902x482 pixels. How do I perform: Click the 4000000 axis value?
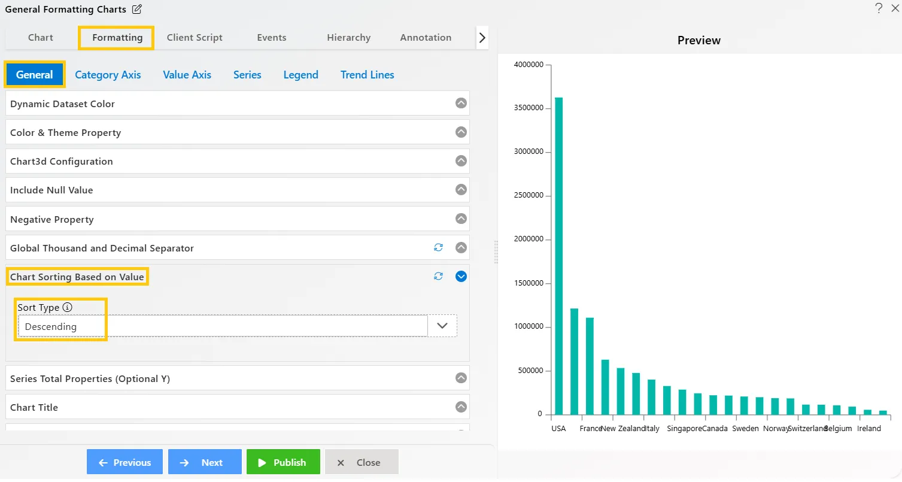[528, 65]
